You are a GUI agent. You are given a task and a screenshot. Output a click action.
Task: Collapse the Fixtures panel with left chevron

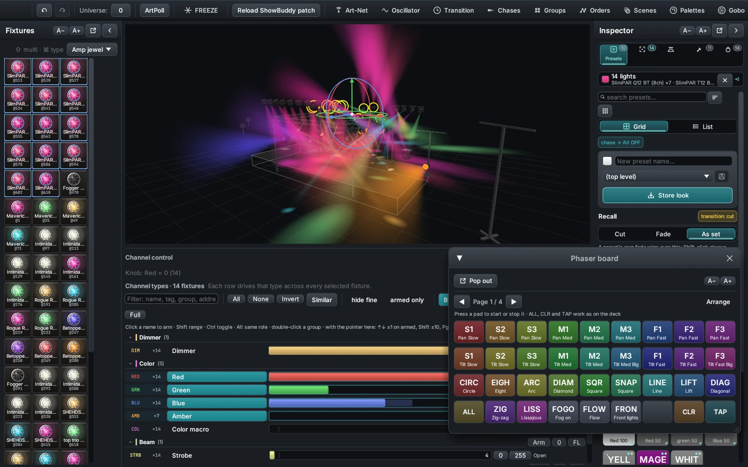(109, 30)
